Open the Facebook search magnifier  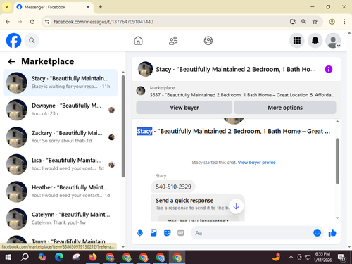point(32,41)
